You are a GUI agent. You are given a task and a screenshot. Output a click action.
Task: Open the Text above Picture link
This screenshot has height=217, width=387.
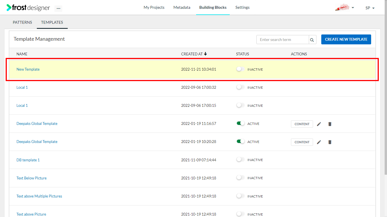coord(31,214)
